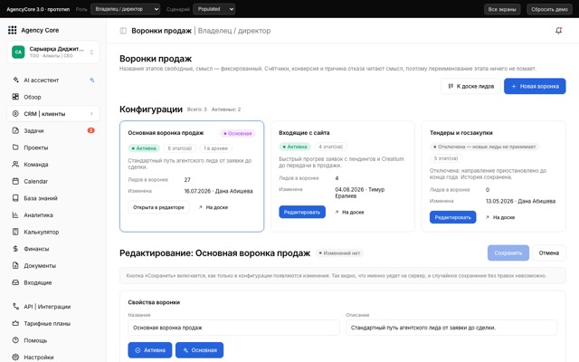Click the Изменений нет status chip
Screen dimensions: 579x362
pos(339,253)
